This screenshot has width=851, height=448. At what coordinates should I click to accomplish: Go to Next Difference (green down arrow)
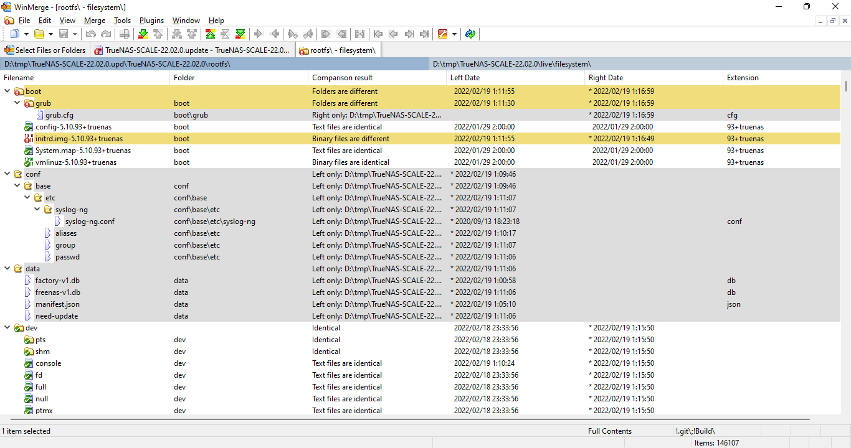pos(143,34)
